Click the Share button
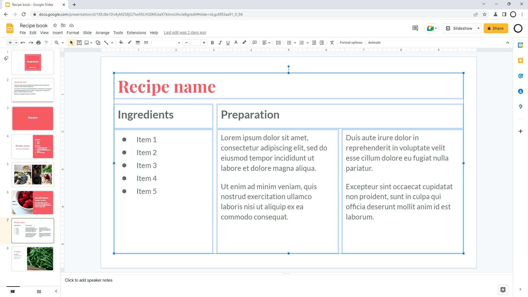528x297 pixels. coord(496,28)
